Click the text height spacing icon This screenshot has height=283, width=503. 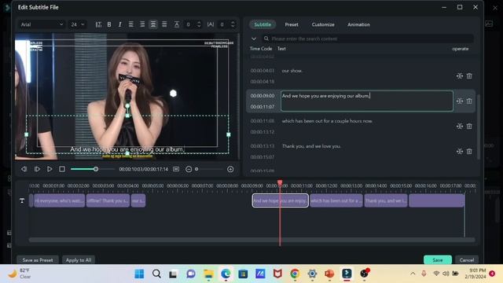pos(176,24)
